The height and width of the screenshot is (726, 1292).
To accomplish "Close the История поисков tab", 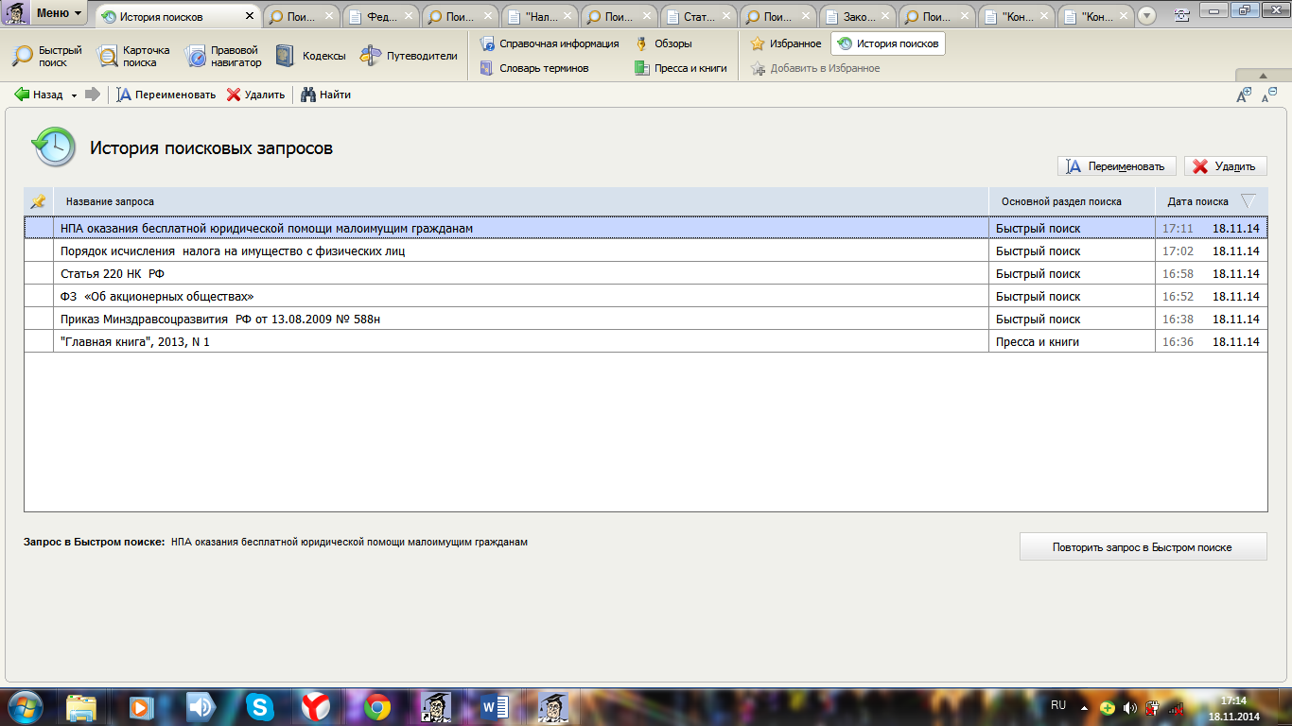I will click(x=250, y=16).
